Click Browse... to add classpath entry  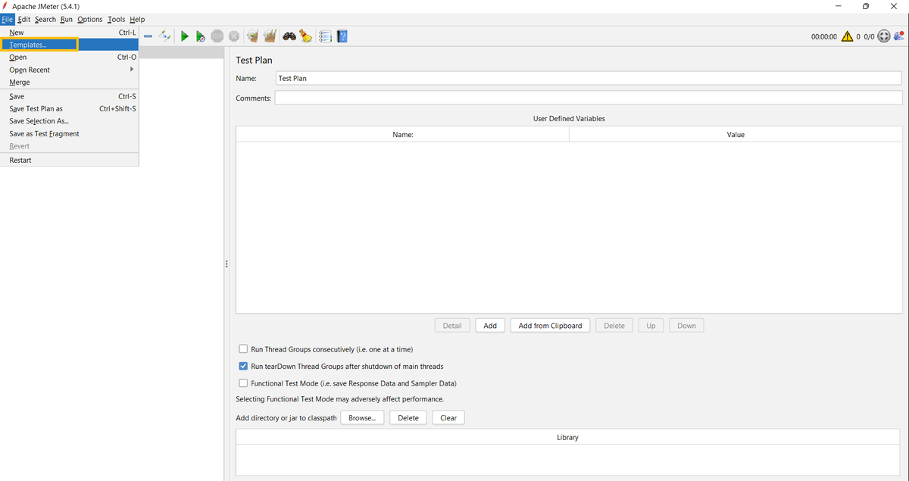coord(362,417)
